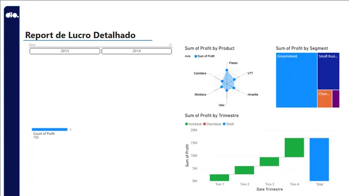This screenshot has width=349, height=196.
Task: Click the Count of Profit value 700
Action: pos(36,137)
